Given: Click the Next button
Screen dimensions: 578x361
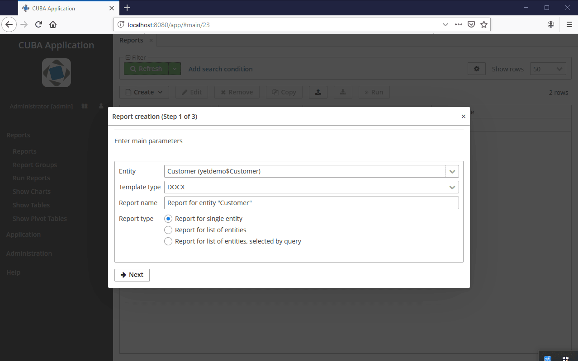Looking at the screenshot, I should [132, 275].
